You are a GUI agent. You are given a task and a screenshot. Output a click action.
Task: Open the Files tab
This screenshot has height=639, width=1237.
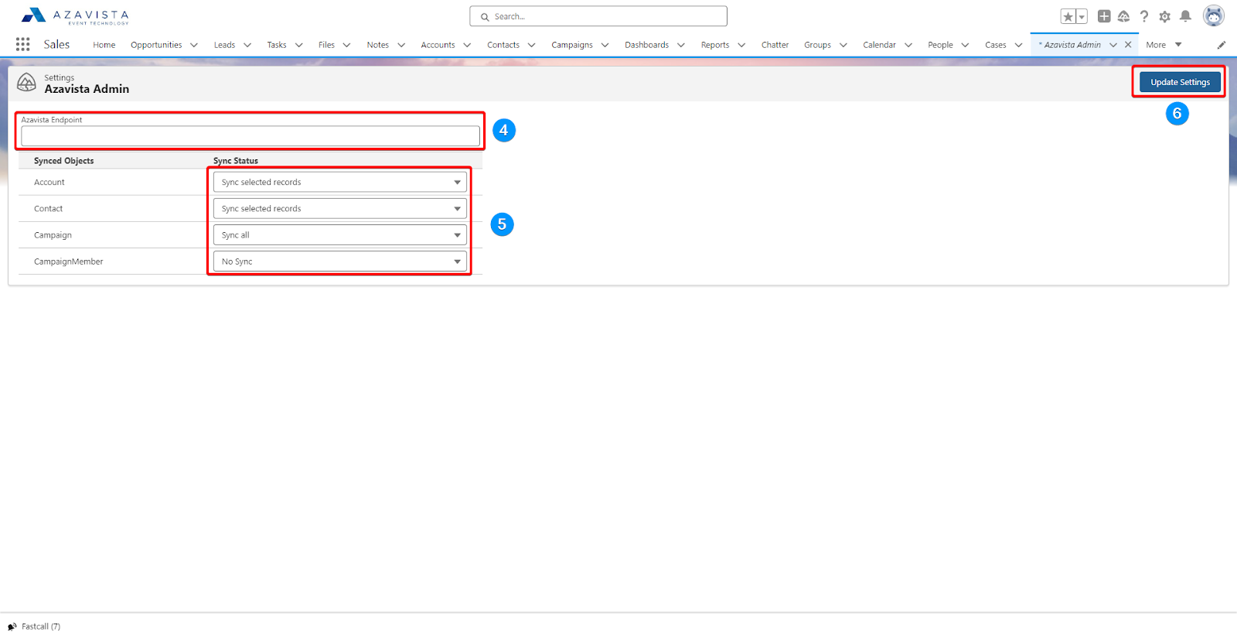pyautogui.click(x=327, y=45)
